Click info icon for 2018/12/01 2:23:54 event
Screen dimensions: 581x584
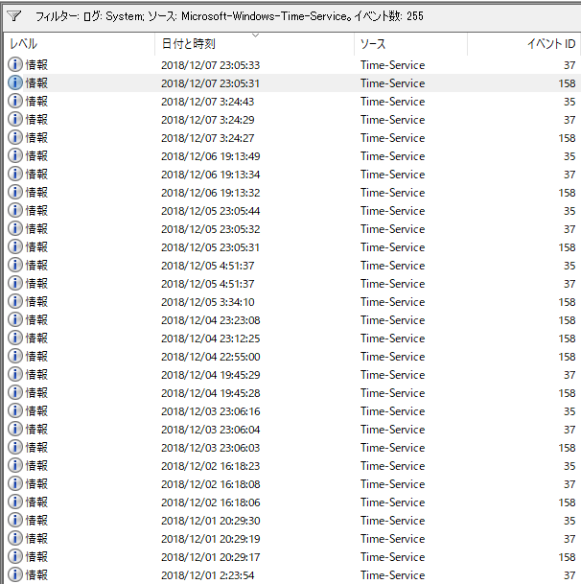tap(15, 575)
